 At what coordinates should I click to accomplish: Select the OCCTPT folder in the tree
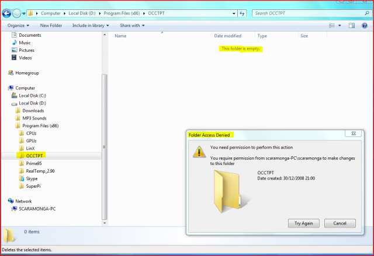(31, 156)
